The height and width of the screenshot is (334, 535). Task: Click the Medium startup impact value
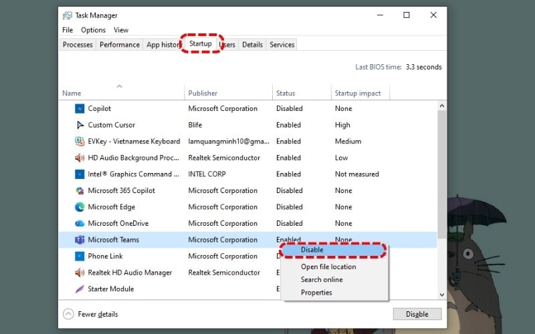pos(348,141)
